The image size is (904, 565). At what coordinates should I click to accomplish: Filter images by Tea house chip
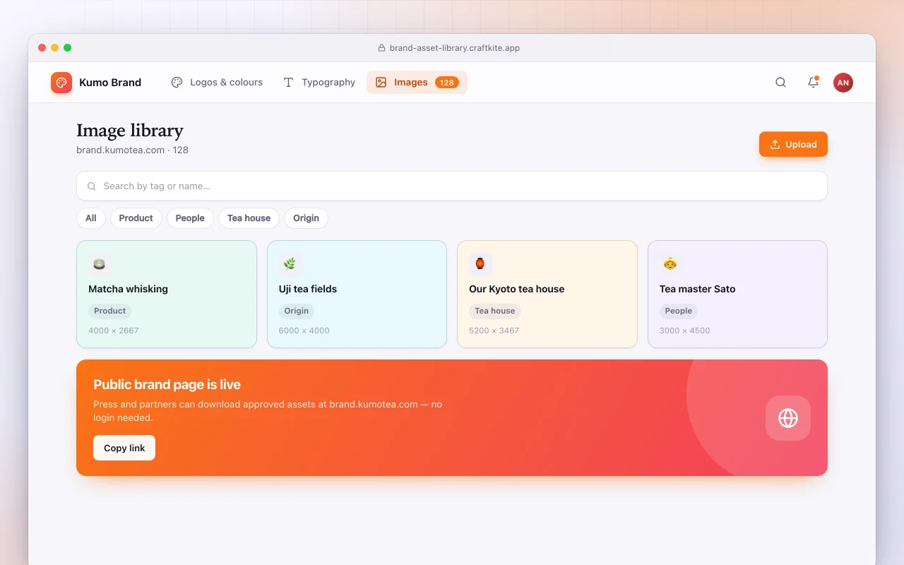coord(249,218)
